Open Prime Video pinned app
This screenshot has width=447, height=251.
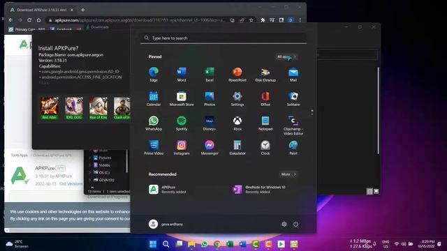tap(154, 148)
